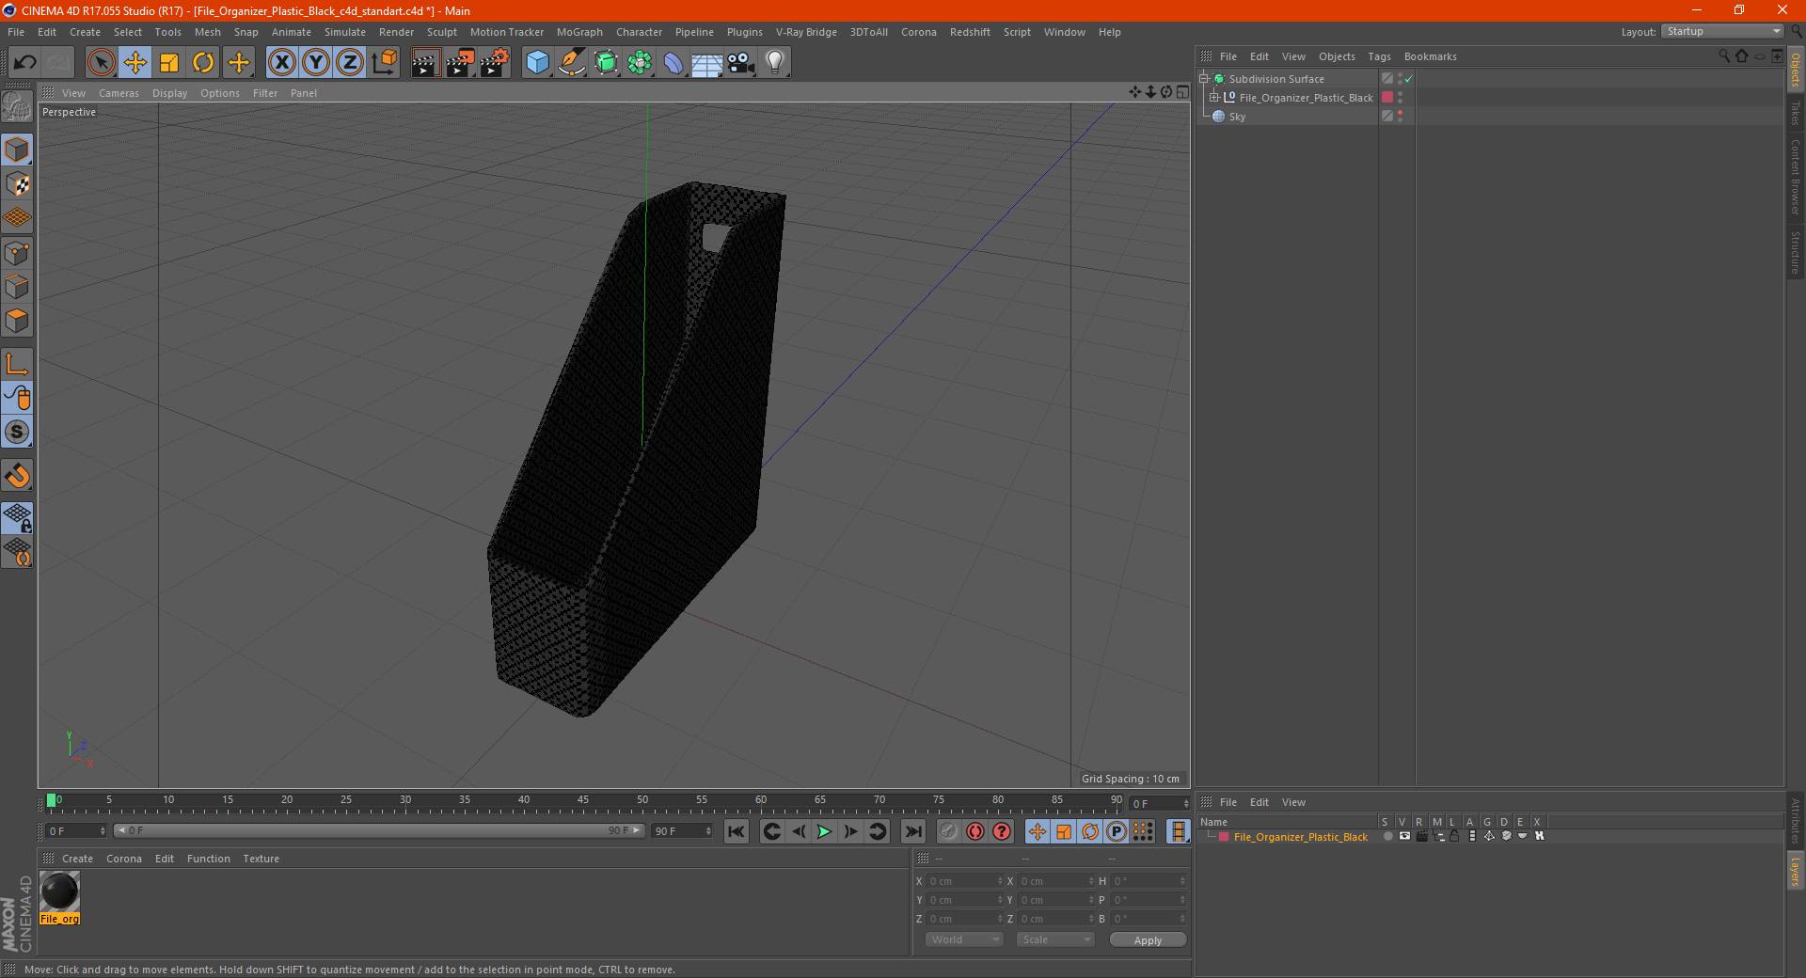Screen dimensions: 1806x978
Task: Click the Apply button
Action: tap(1148, 939)
